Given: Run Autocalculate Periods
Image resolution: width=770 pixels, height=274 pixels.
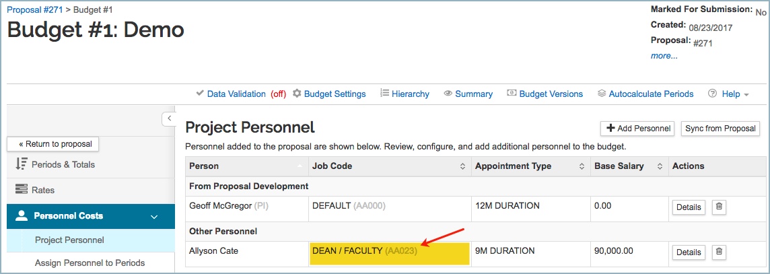Looking at the screenshot, I should point(645,94).
